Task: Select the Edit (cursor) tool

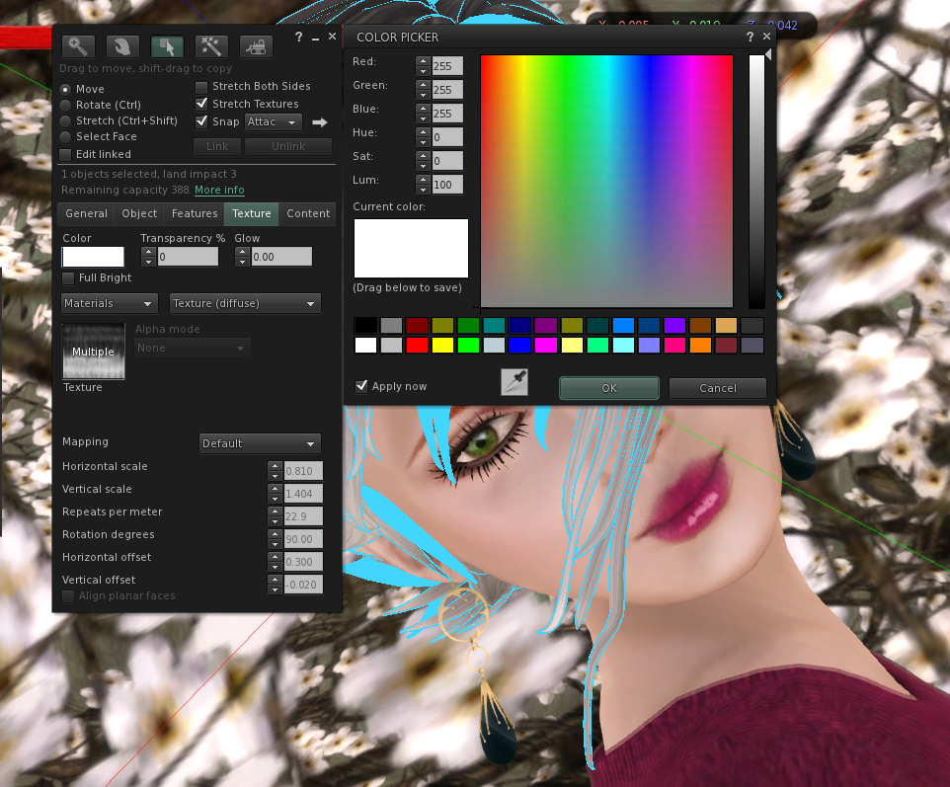Action: (167, 45)
